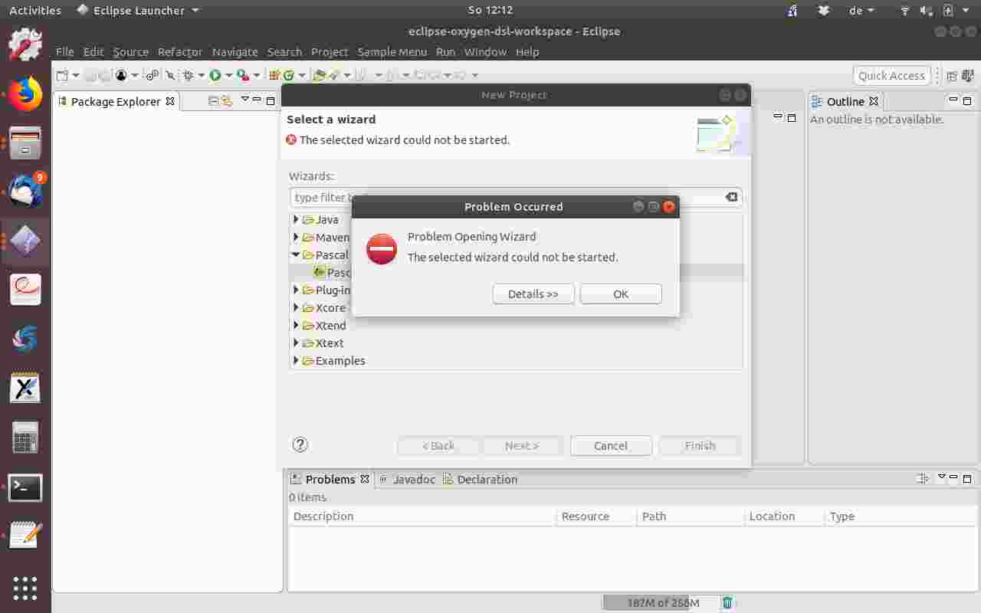The height and width of the screenshot is (613, 981).
Task: Click the help question mark in New Project wizard
Action: coord(300,444)
